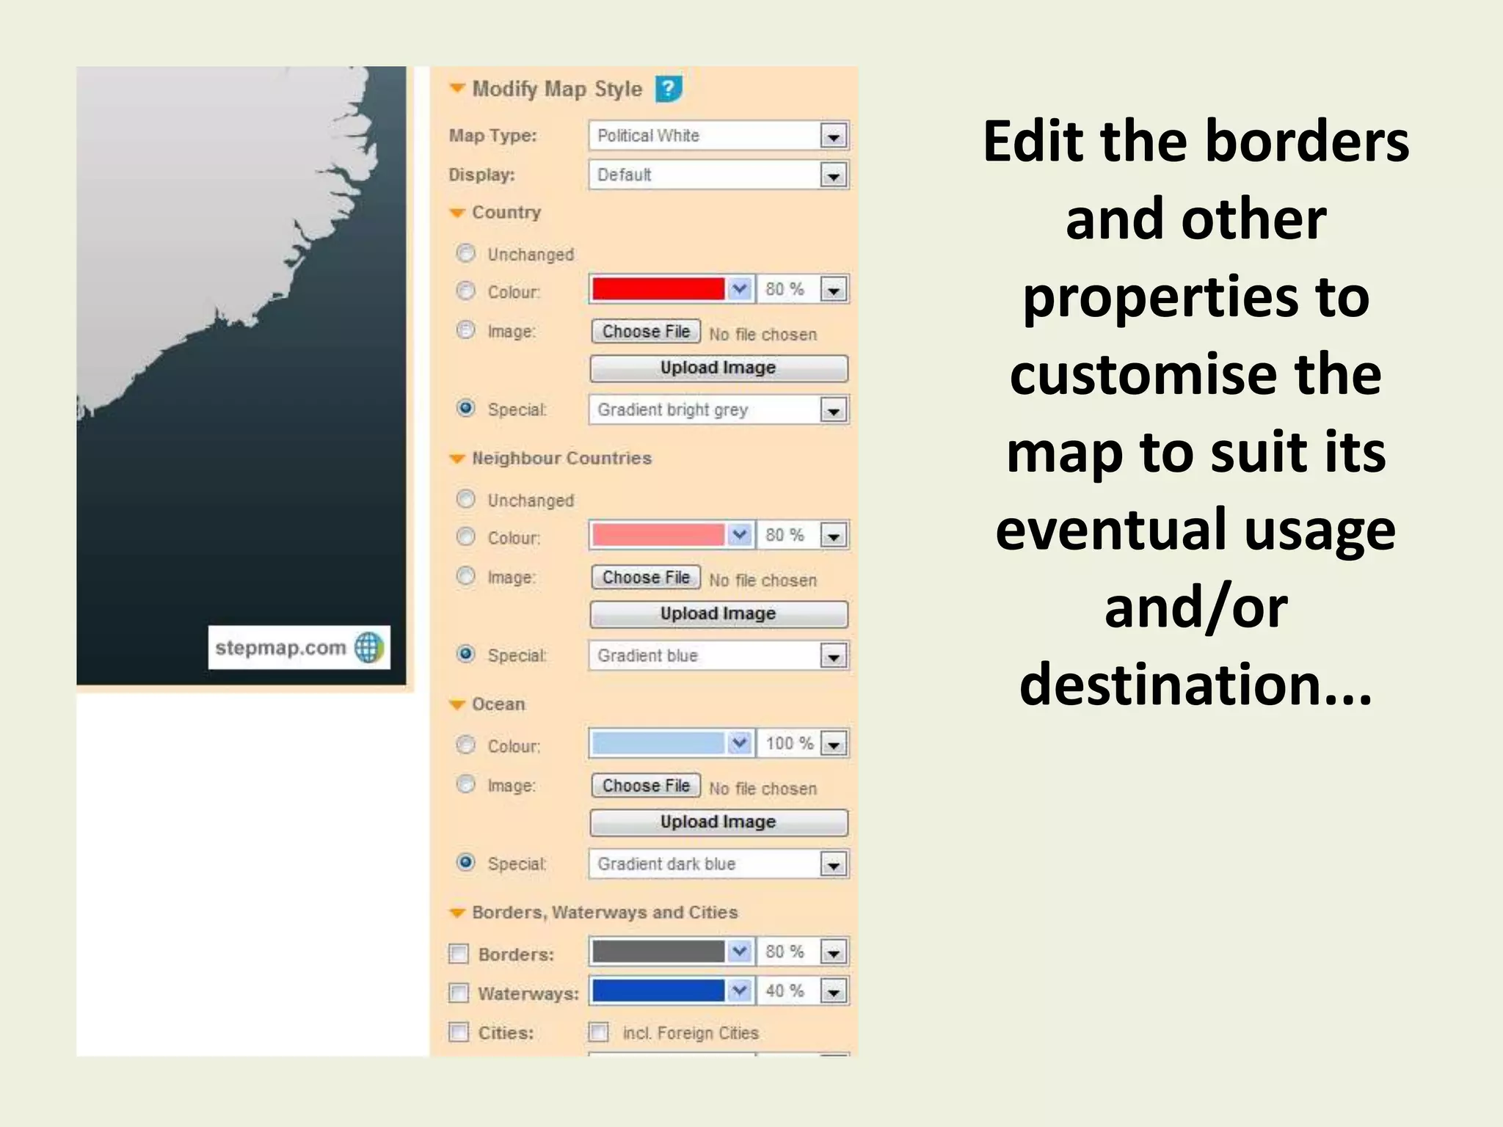Open the Gradient dark blue dropdown

[718, 864]
